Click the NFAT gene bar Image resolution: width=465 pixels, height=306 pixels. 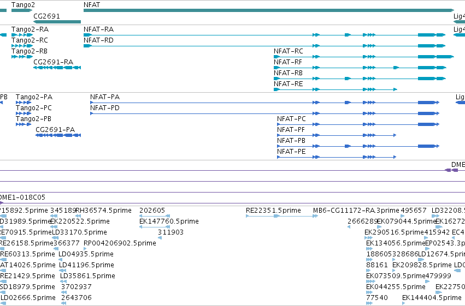point(269,10)
